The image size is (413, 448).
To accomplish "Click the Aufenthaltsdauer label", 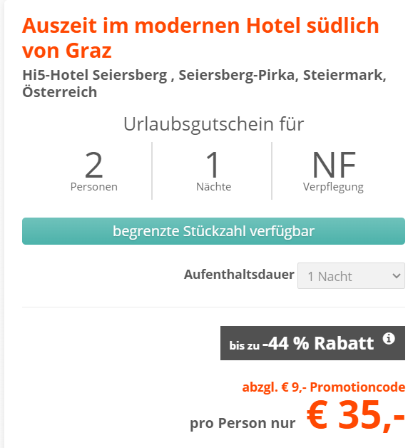I will (239, 275).
